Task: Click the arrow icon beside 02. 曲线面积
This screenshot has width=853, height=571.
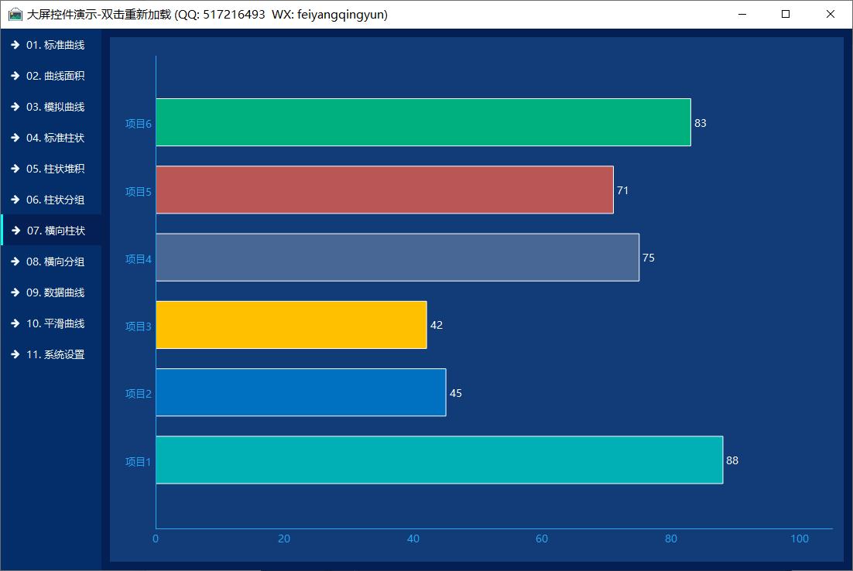Action: (x=15, y=76)
